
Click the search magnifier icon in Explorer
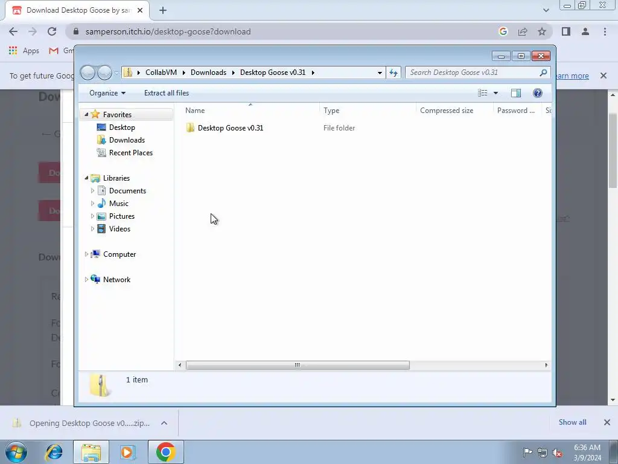(543, 72)
